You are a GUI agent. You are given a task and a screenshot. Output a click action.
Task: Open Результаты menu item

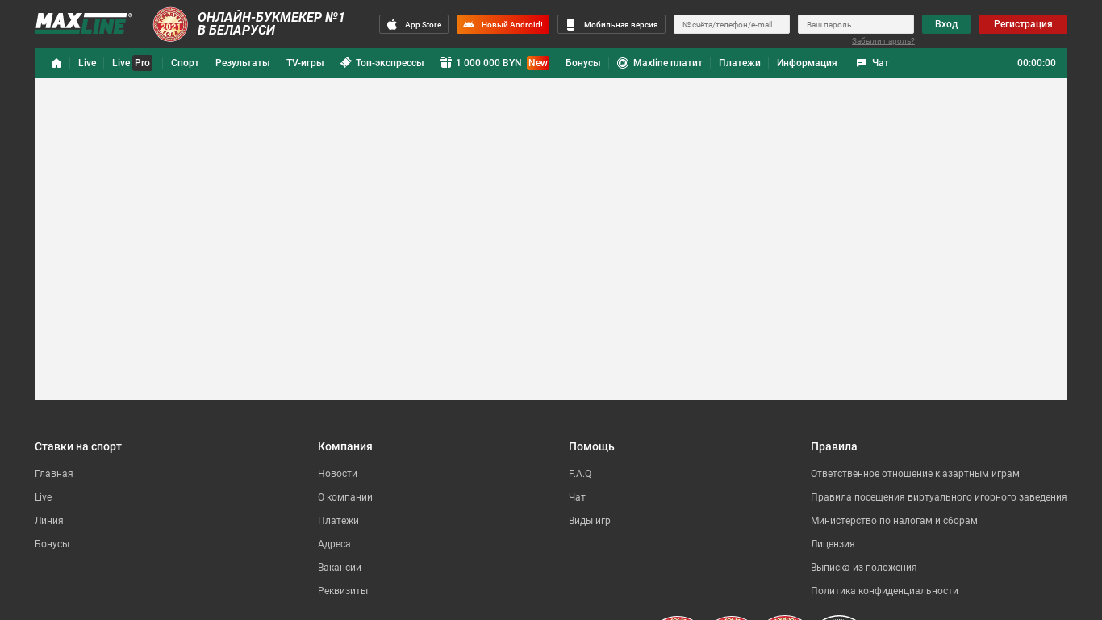(243, 63)
